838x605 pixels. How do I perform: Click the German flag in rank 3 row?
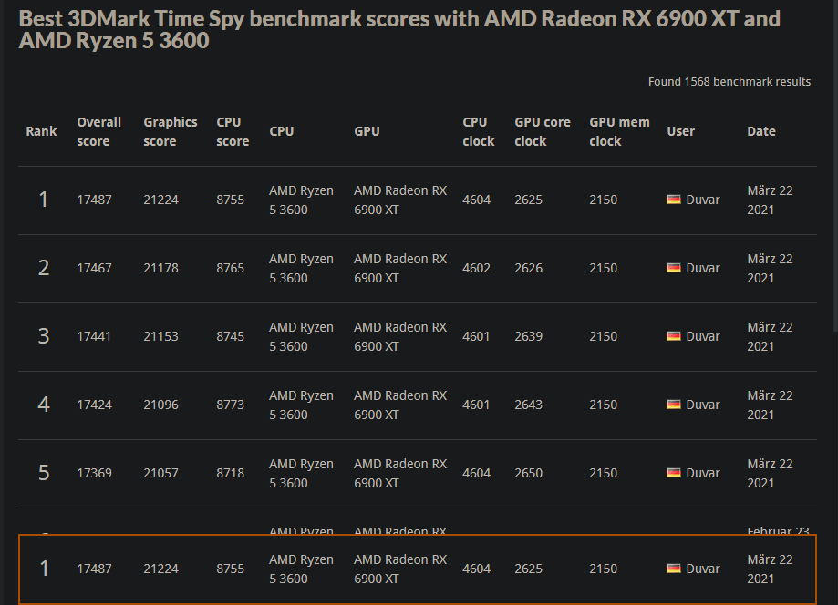point(673,336)
